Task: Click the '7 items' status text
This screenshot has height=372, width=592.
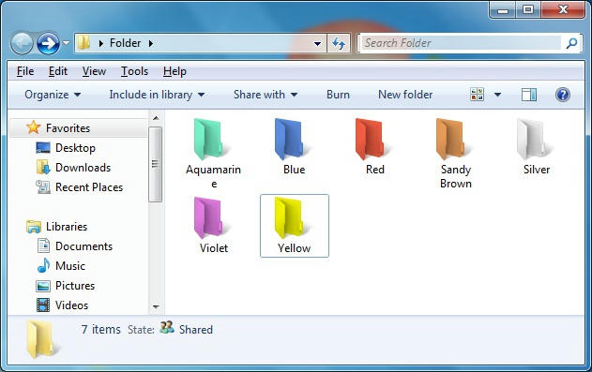Action: click(100, 330)
